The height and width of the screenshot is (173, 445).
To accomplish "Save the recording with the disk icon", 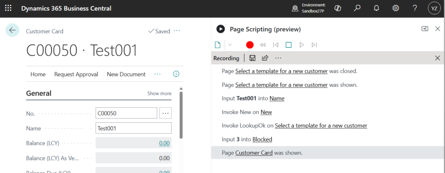I will pyautogui.click(x=252, y=58).
